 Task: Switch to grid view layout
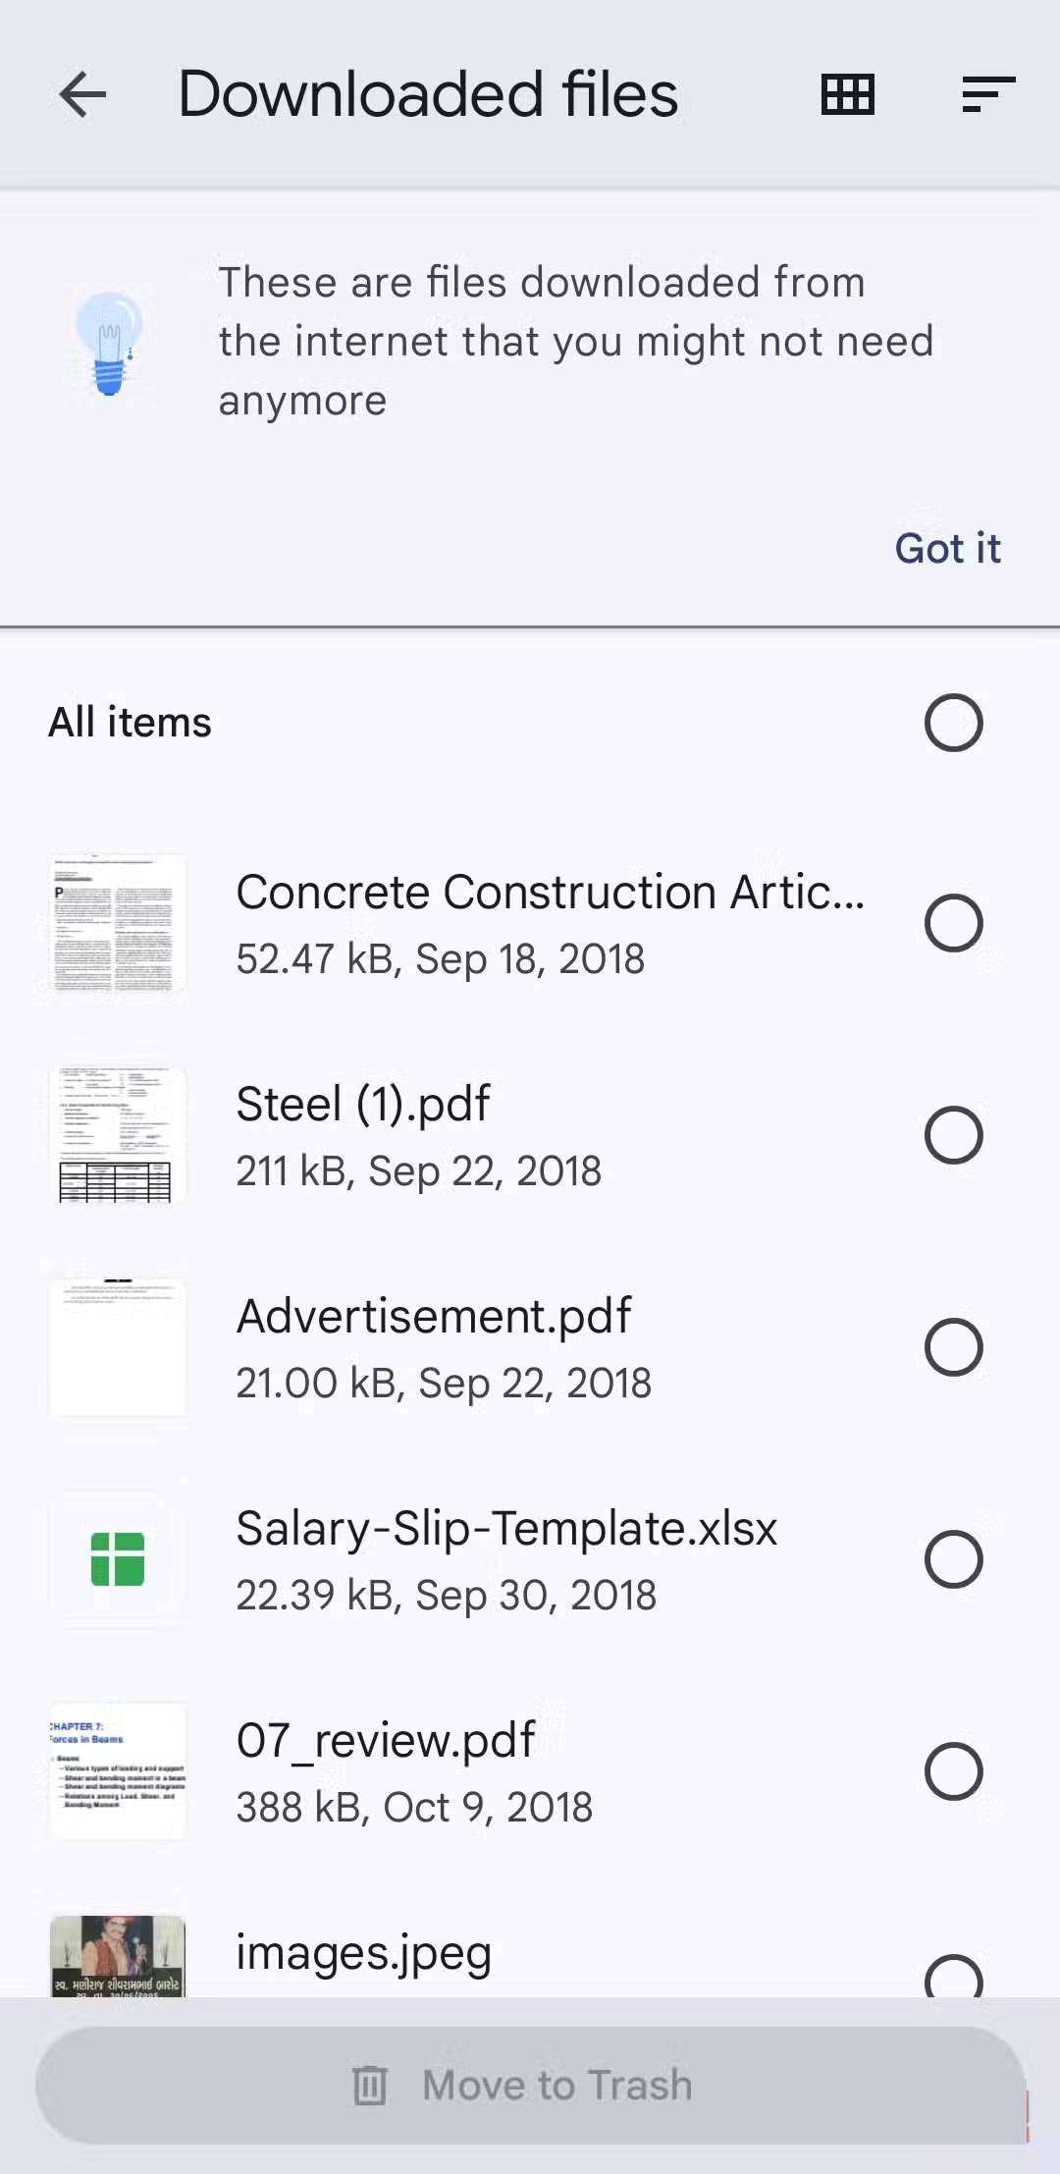(847, 95)
